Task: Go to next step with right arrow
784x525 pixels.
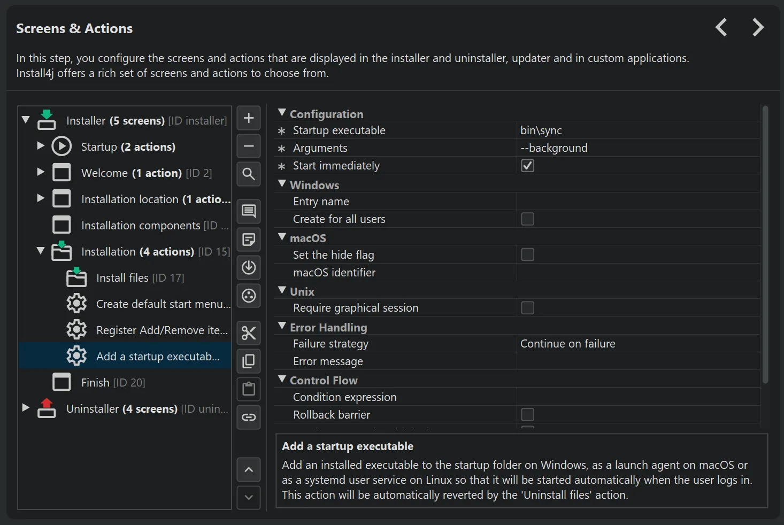Action: (757, 27)
